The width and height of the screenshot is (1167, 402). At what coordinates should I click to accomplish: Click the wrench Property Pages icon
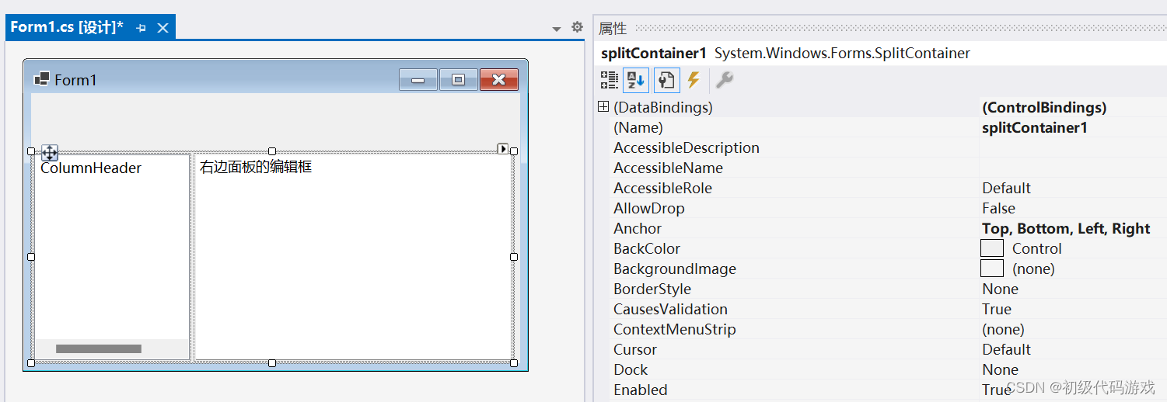(724, 80)
